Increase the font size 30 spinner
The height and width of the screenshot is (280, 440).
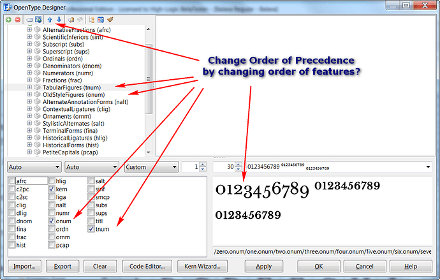tap(238, 165)
